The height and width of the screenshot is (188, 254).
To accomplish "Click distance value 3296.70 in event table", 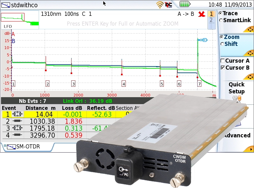I will pyautogui.click(x=43, y=135).
